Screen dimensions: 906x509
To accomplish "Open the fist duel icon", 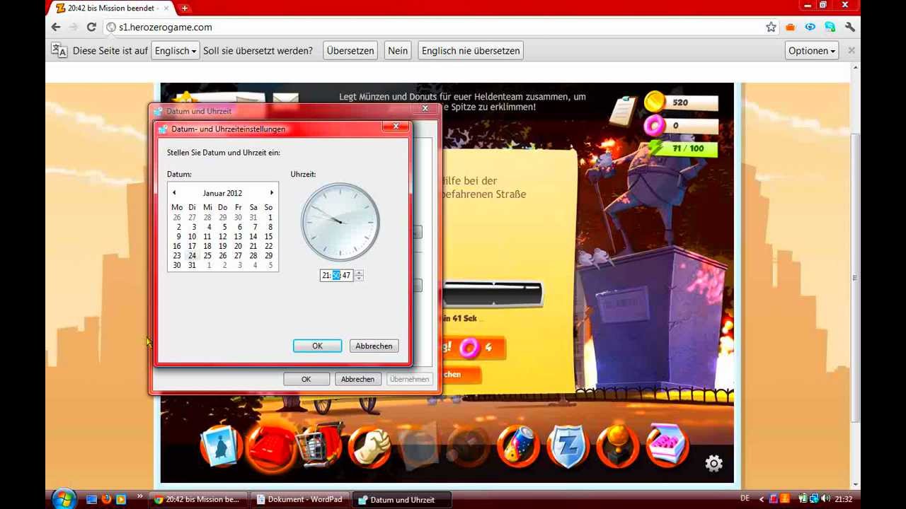I will (369, 446).
